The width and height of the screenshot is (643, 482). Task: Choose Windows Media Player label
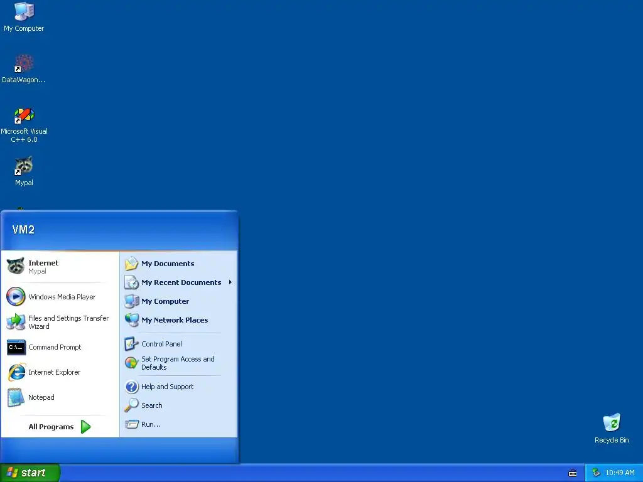click(62, 297)
